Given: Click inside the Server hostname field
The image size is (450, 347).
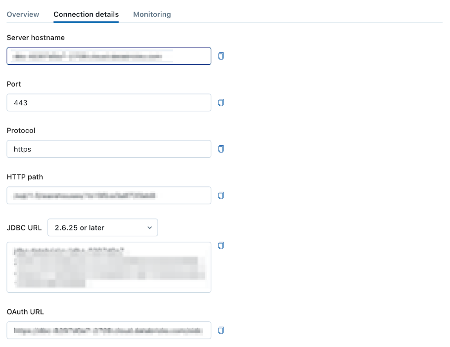Looking at the screenshot, I should point(109,56).
